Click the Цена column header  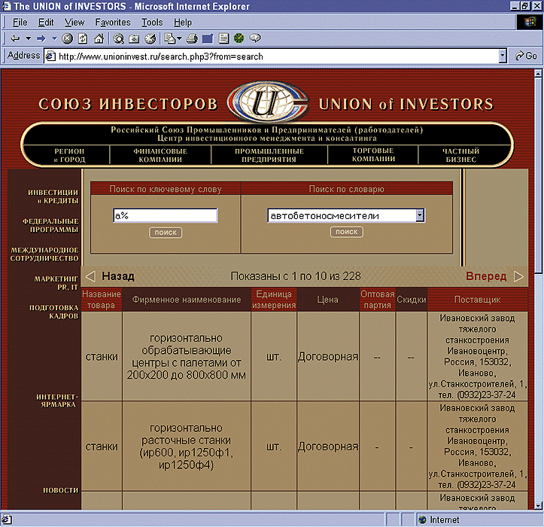[x=327, y=300]
